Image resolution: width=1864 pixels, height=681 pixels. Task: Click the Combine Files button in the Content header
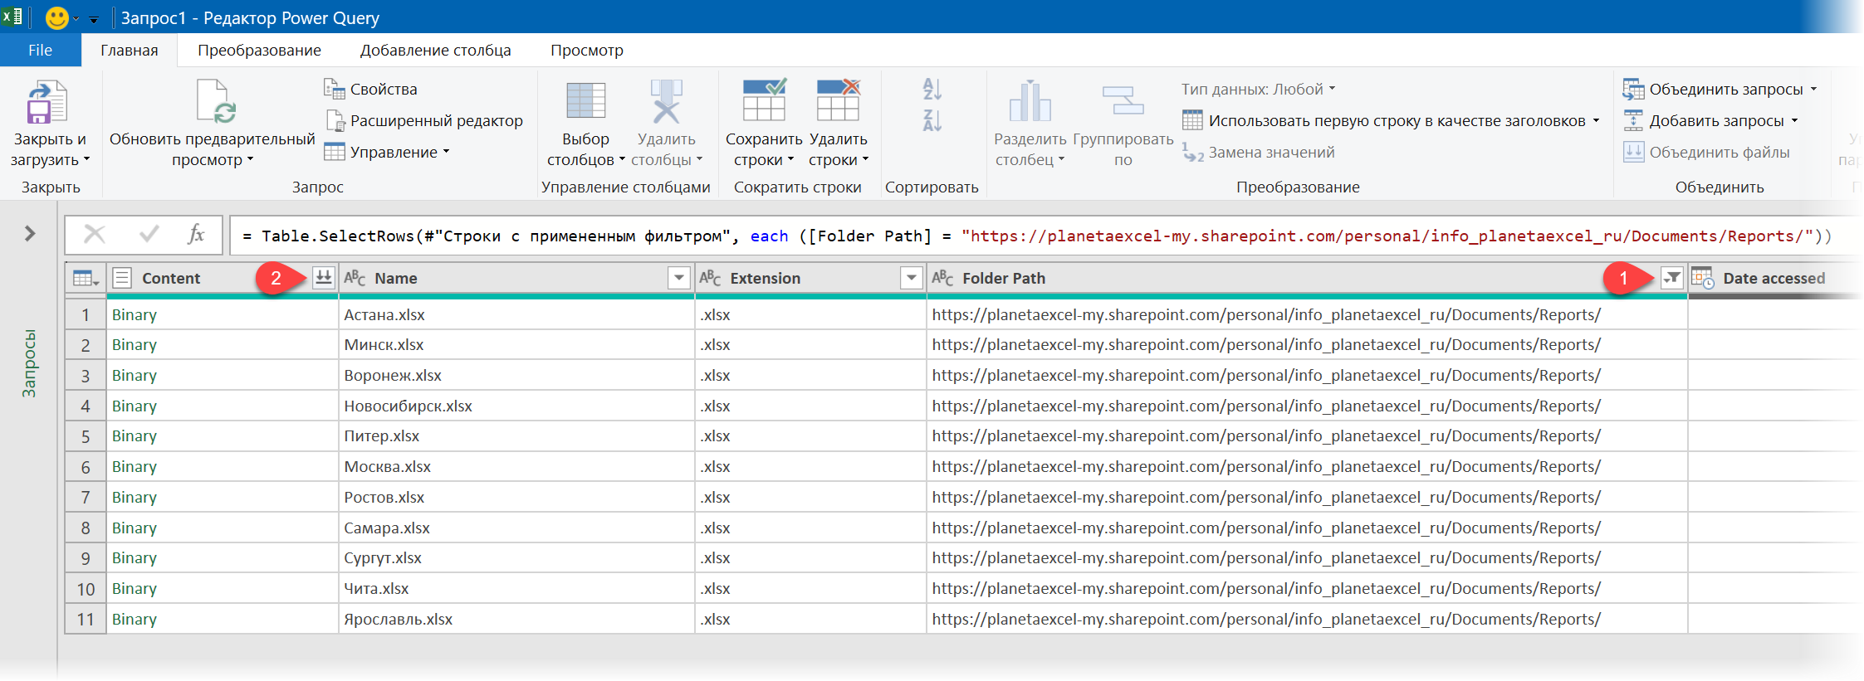coord(324,278)
